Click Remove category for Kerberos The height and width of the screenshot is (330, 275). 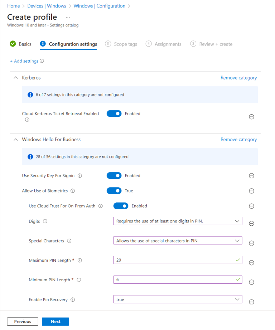(x=238, y=78)
